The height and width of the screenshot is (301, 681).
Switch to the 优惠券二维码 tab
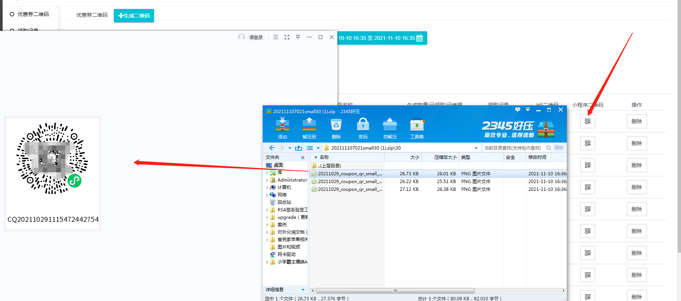[92, 15]
